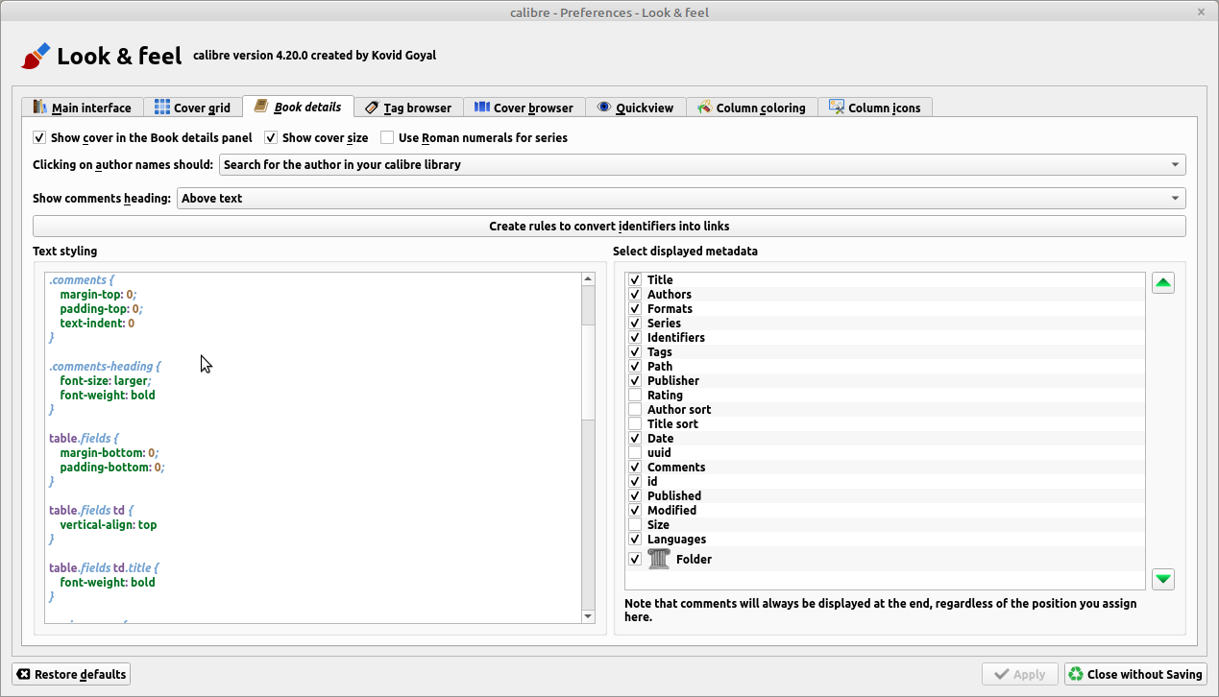Click the Main interface tab books icon

pyautogui.click(x=39, y=108)
